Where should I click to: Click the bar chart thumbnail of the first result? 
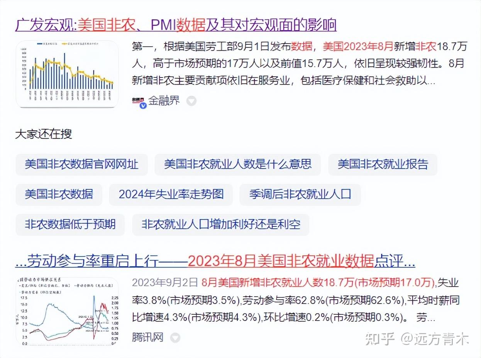[66, 74]
